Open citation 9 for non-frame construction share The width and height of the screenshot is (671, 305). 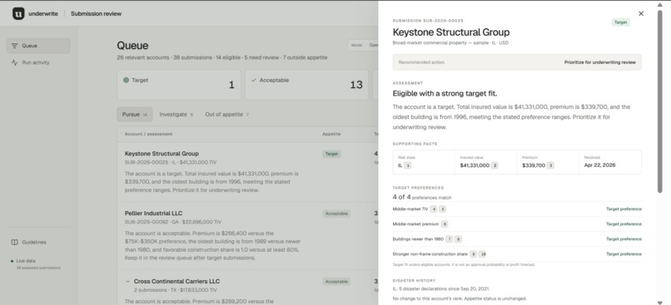[x=473, y=254]
